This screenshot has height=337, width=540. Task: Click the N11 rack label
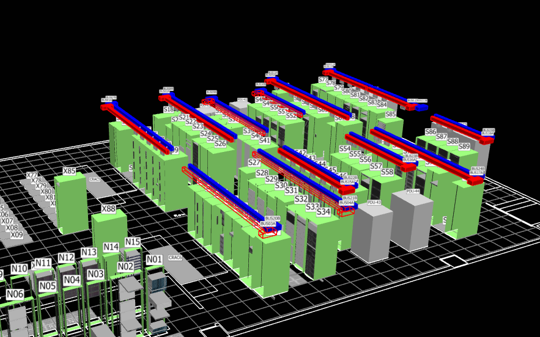click(x=43, y=263)
